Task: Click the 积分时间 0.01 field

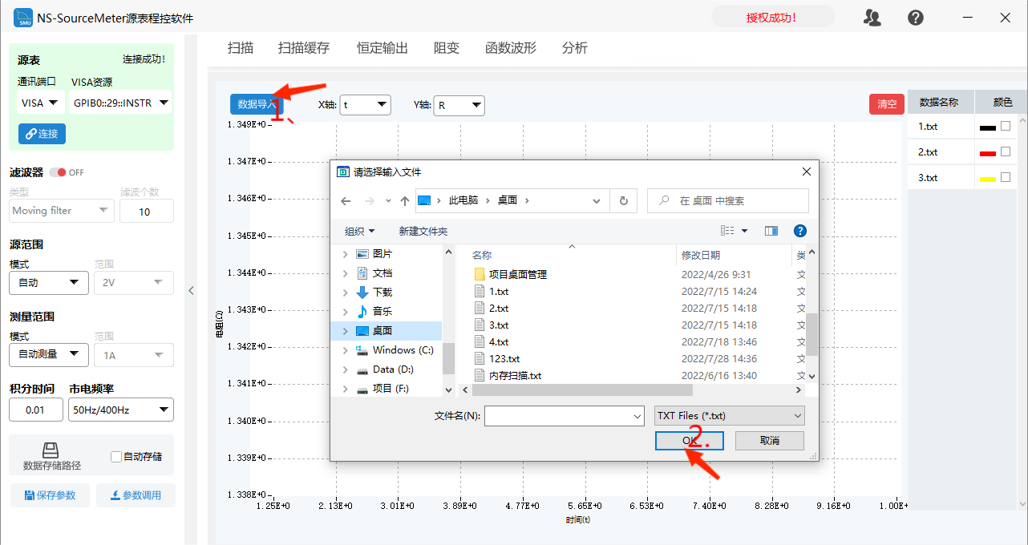Action: click(36, 410)
